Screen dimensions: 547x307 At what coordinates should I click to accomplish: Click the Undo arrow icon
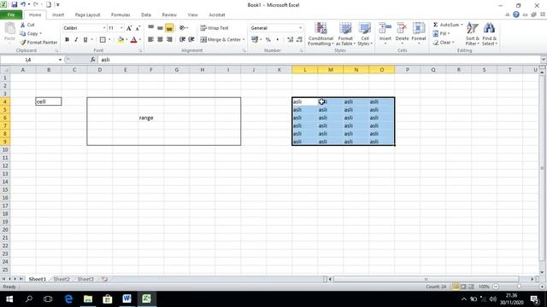[x=23, y=5]
